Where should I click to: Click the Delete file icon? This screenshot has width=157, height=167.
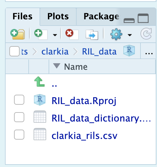click(x=72, y=34)
